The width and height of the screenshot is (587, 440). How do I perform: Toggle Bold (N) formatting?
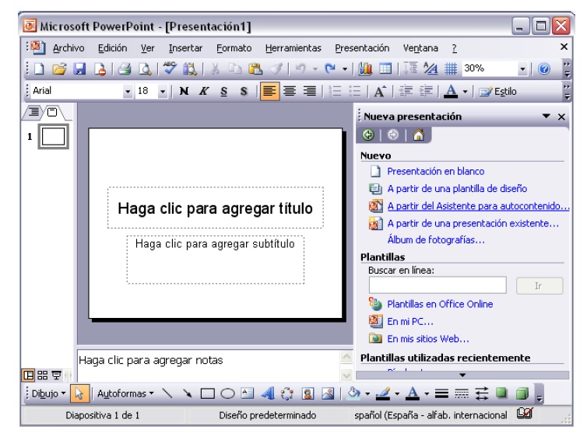(x=184, y=91)
